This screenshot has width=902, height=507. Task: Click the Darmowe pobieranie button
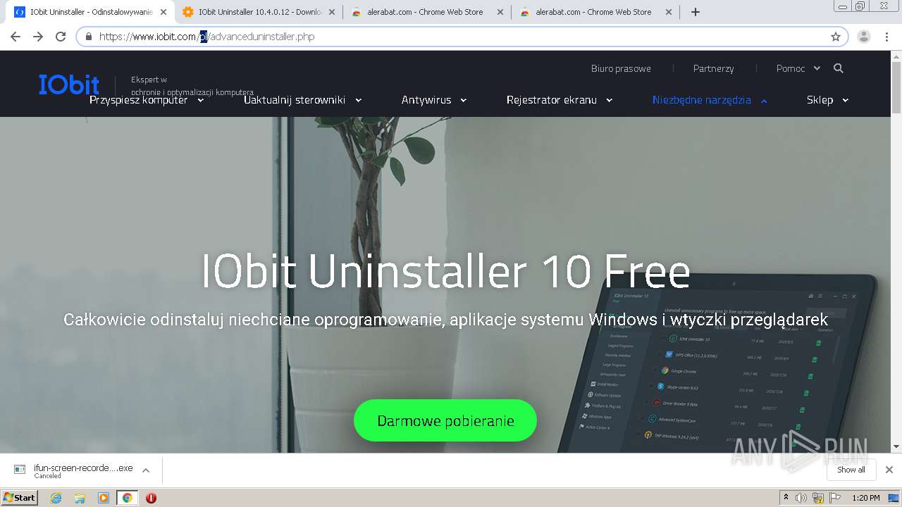click(445, 420)
